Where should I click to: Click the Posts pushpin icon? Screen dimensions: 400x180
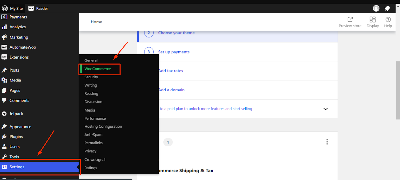(4, 70)
